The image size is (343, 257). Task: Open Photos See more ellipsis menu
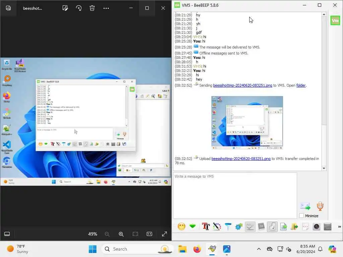coord(106,8)
